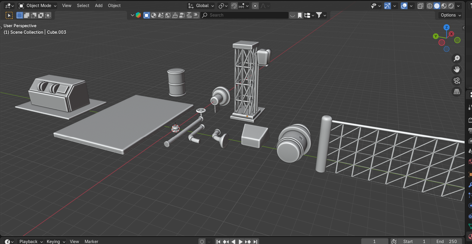Image resolution: width=472 pixels, height=244 pixels.
Task: Open the Marker menu in timeline
Action: point(91,242)
